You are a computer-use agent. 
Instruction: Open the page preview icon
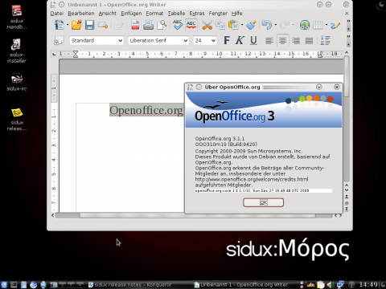coord(162,25)
